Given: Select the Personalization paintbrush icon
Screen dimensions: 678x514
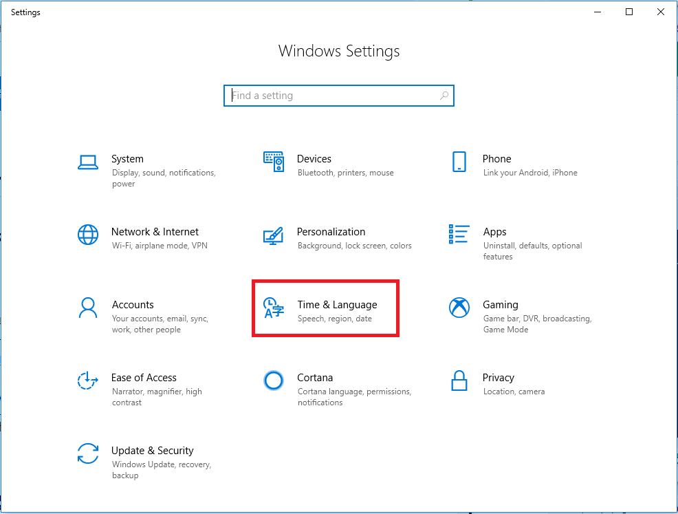Looking at the screenshot, I should tap(273, 236).
